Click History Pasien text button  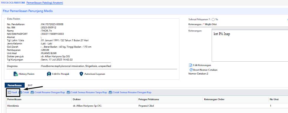[x=27, y=74]
